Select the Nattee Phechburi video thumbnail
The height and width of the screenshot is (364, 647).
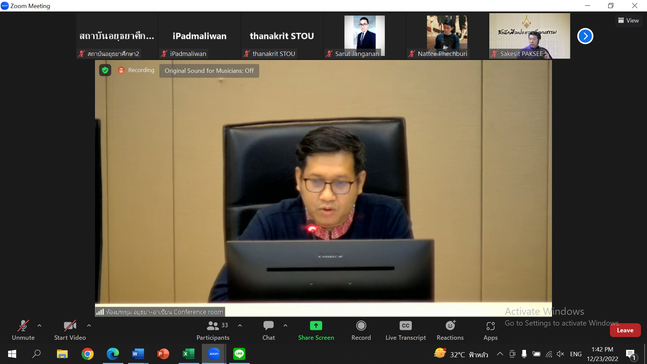click(x=447, y=36)
